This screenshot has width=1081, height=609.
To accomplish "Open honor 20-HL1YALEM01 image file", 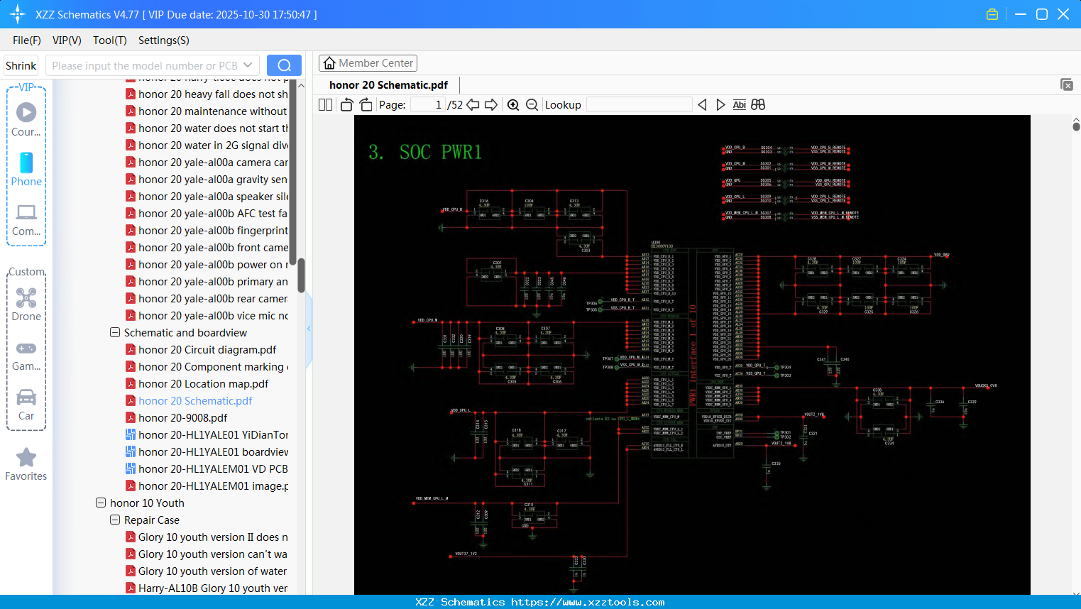I will (x=207, y=486).
